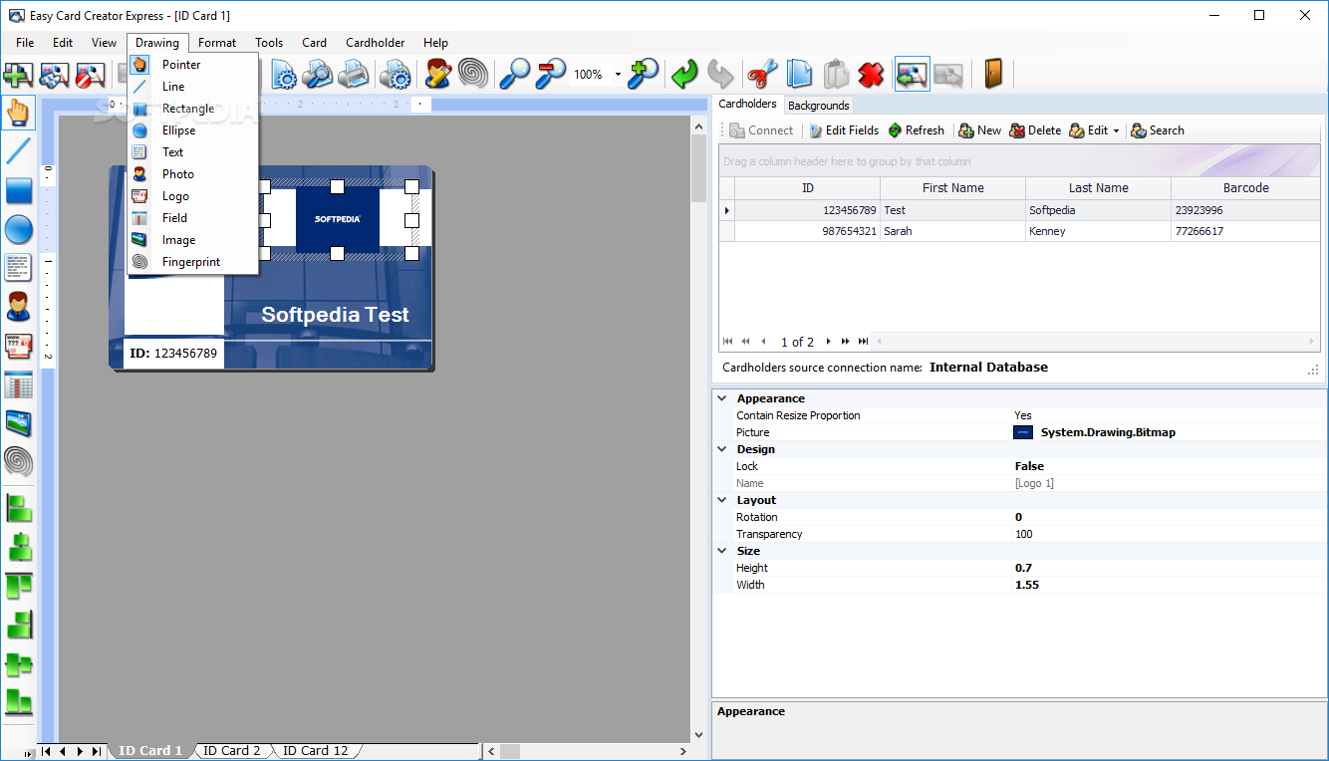Image resolution: width=1329 pixels, height=761 pixels.
Task: Choose Photo from the Drawing menu
Action: [x=192, y=174]
